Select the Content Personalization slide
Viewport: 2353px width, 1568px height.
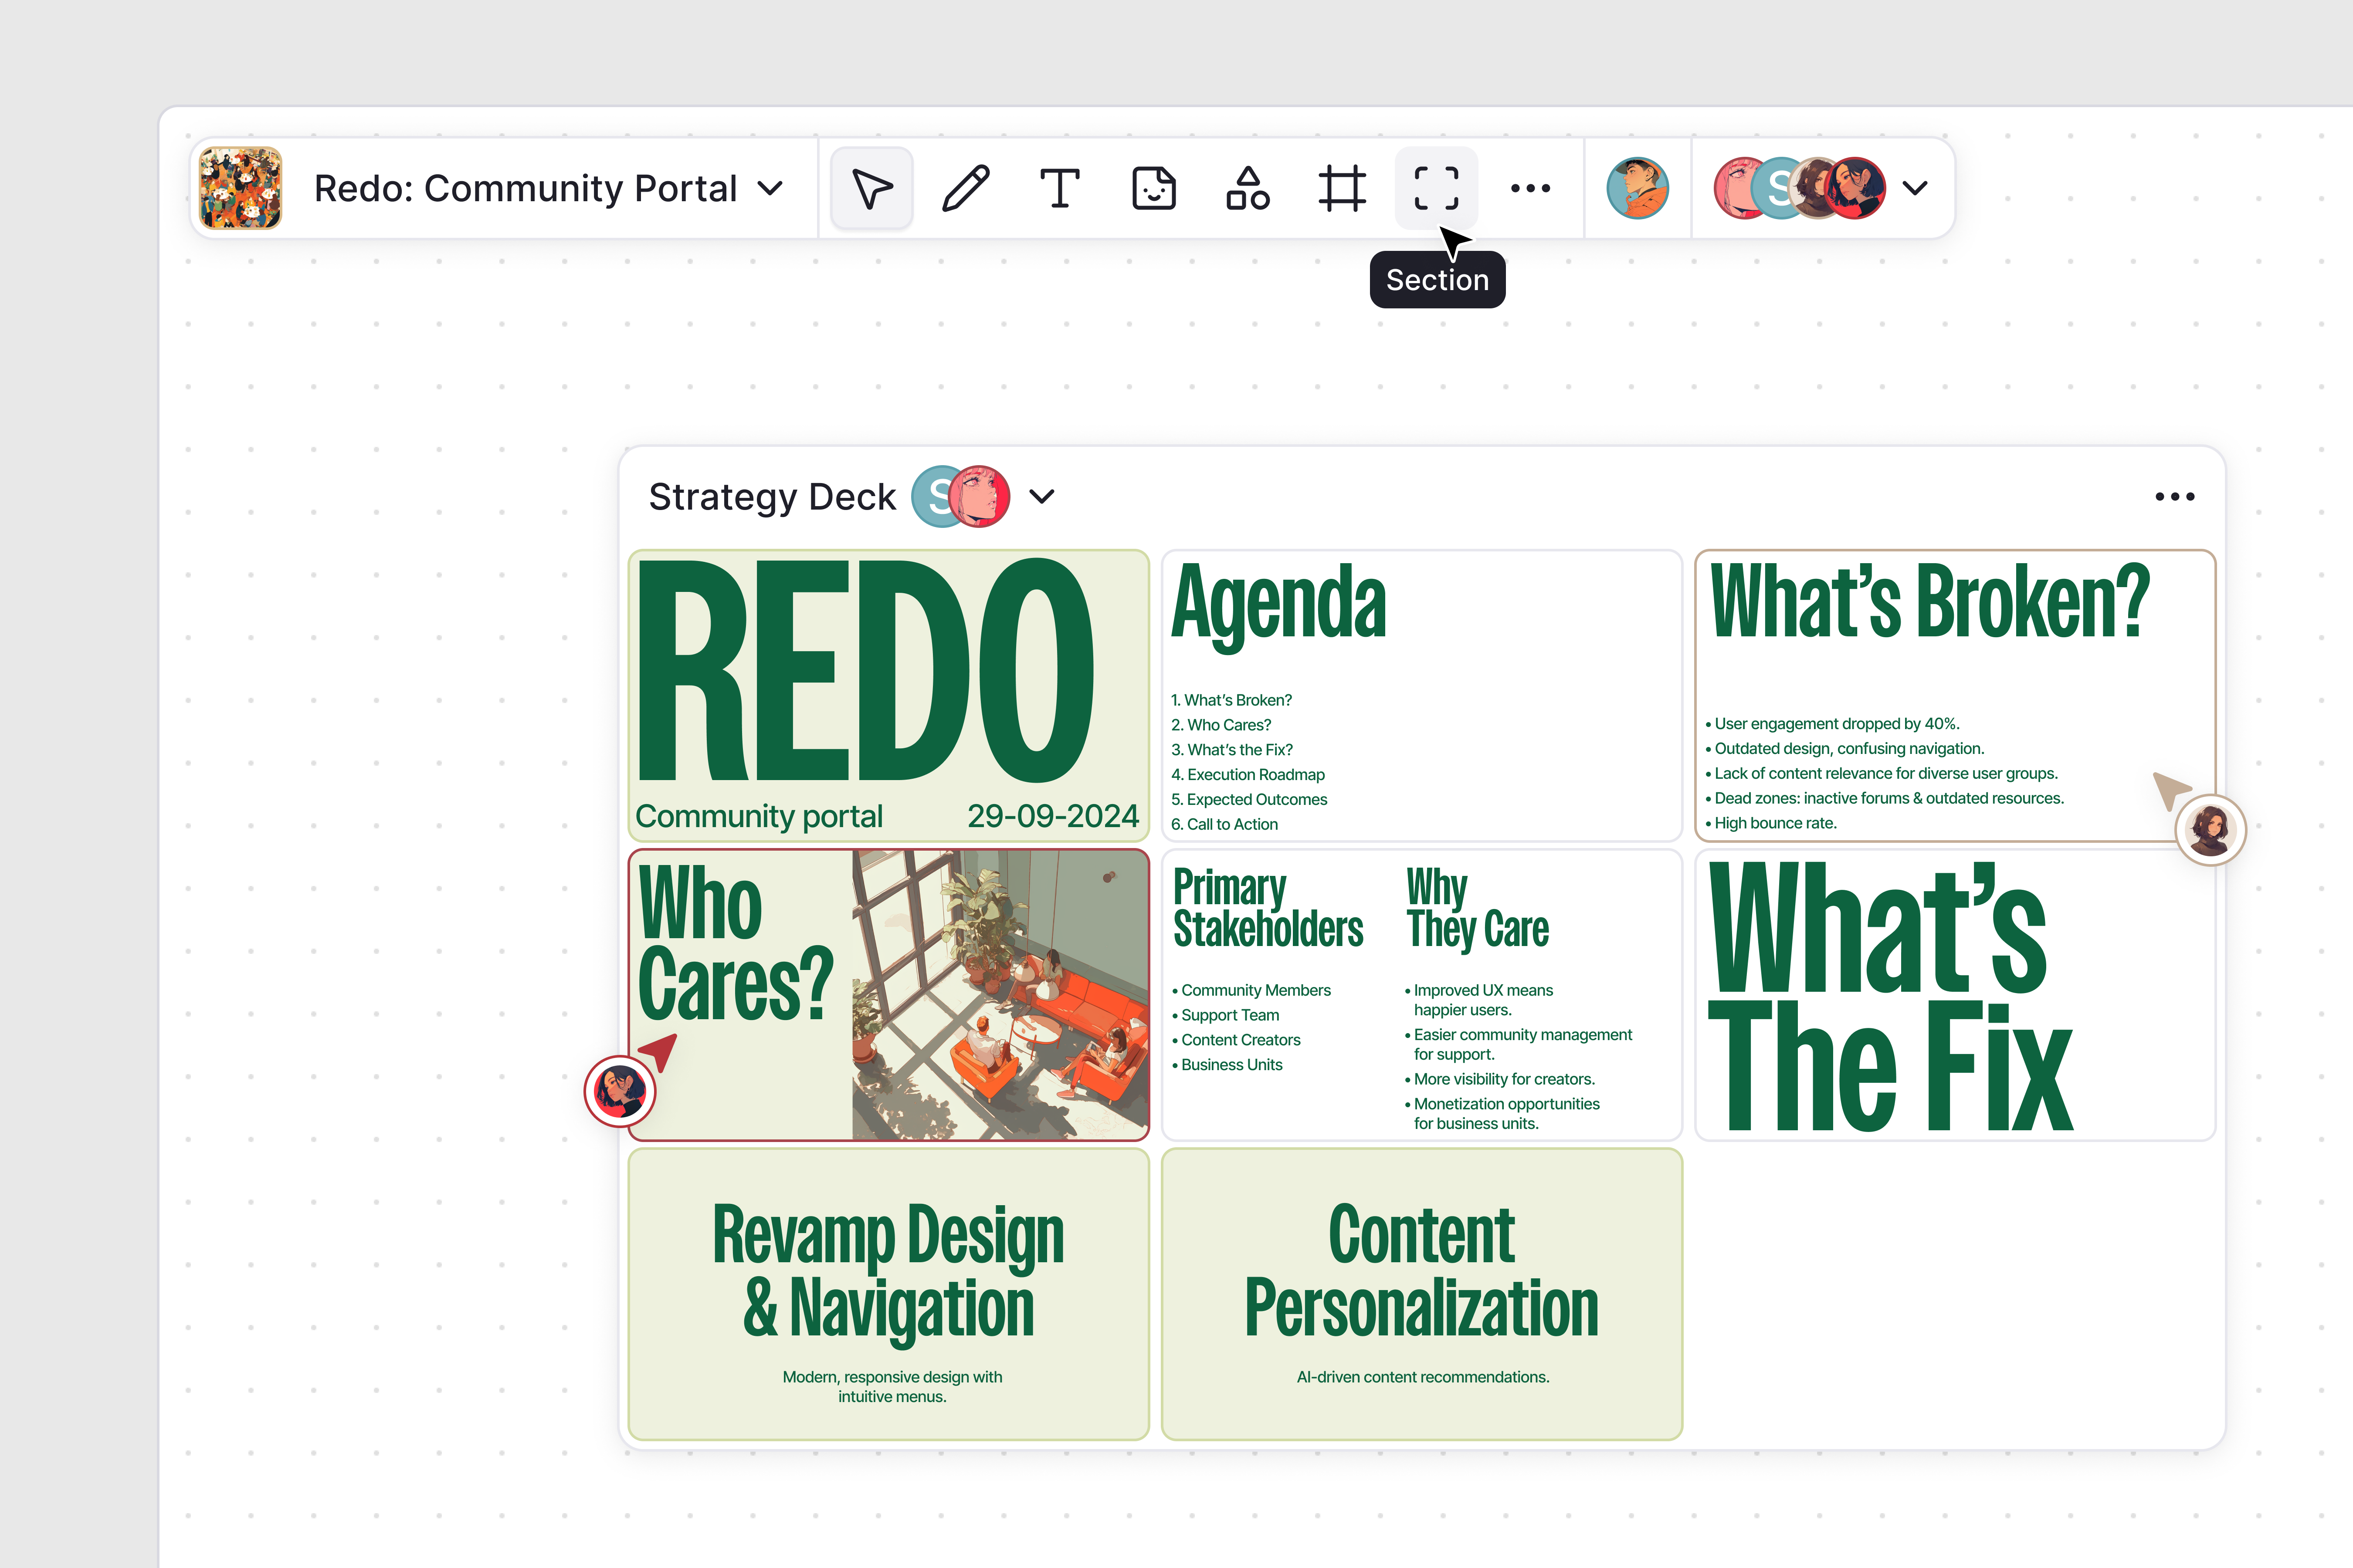(1421, 1294)
